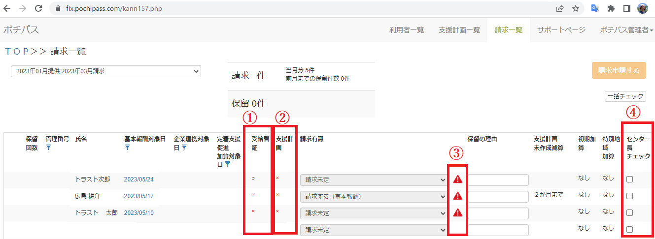Click the 2か月まで cell
This screenshot has height=239, width=655.
(549, 195)
